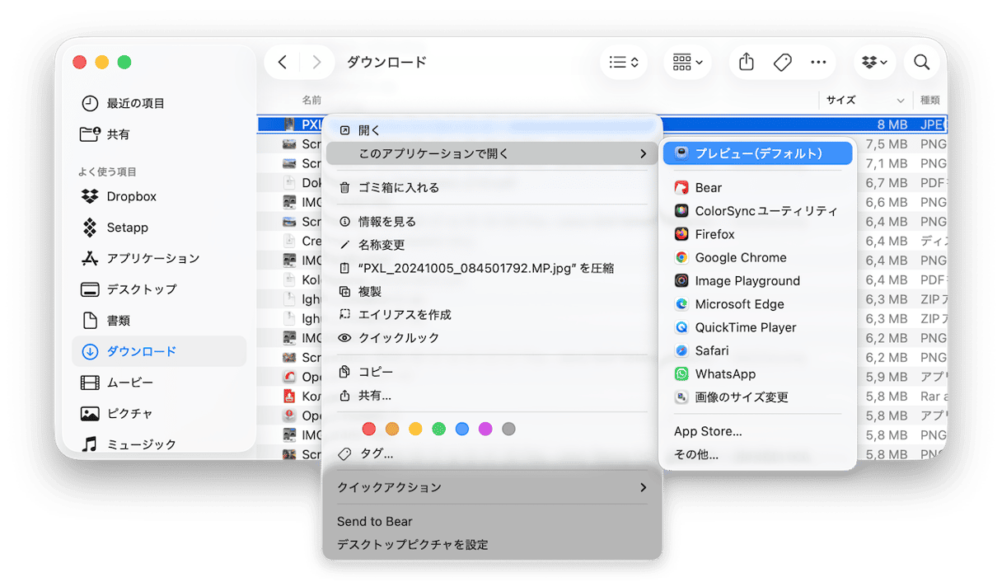Open Dropbox in the sidebar
Image resolution: width=1002 pixels, height=587 pixels.
[x=159, y=196]
